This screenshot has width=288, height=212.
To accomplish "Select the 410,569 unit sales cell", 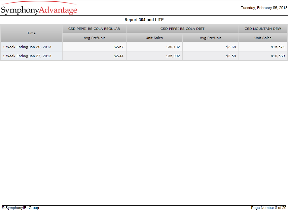I will [263, 56].
